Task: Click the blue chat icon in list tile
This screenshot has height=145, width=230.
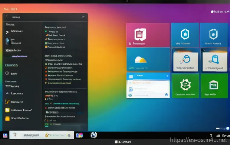Action: point(166,95)
